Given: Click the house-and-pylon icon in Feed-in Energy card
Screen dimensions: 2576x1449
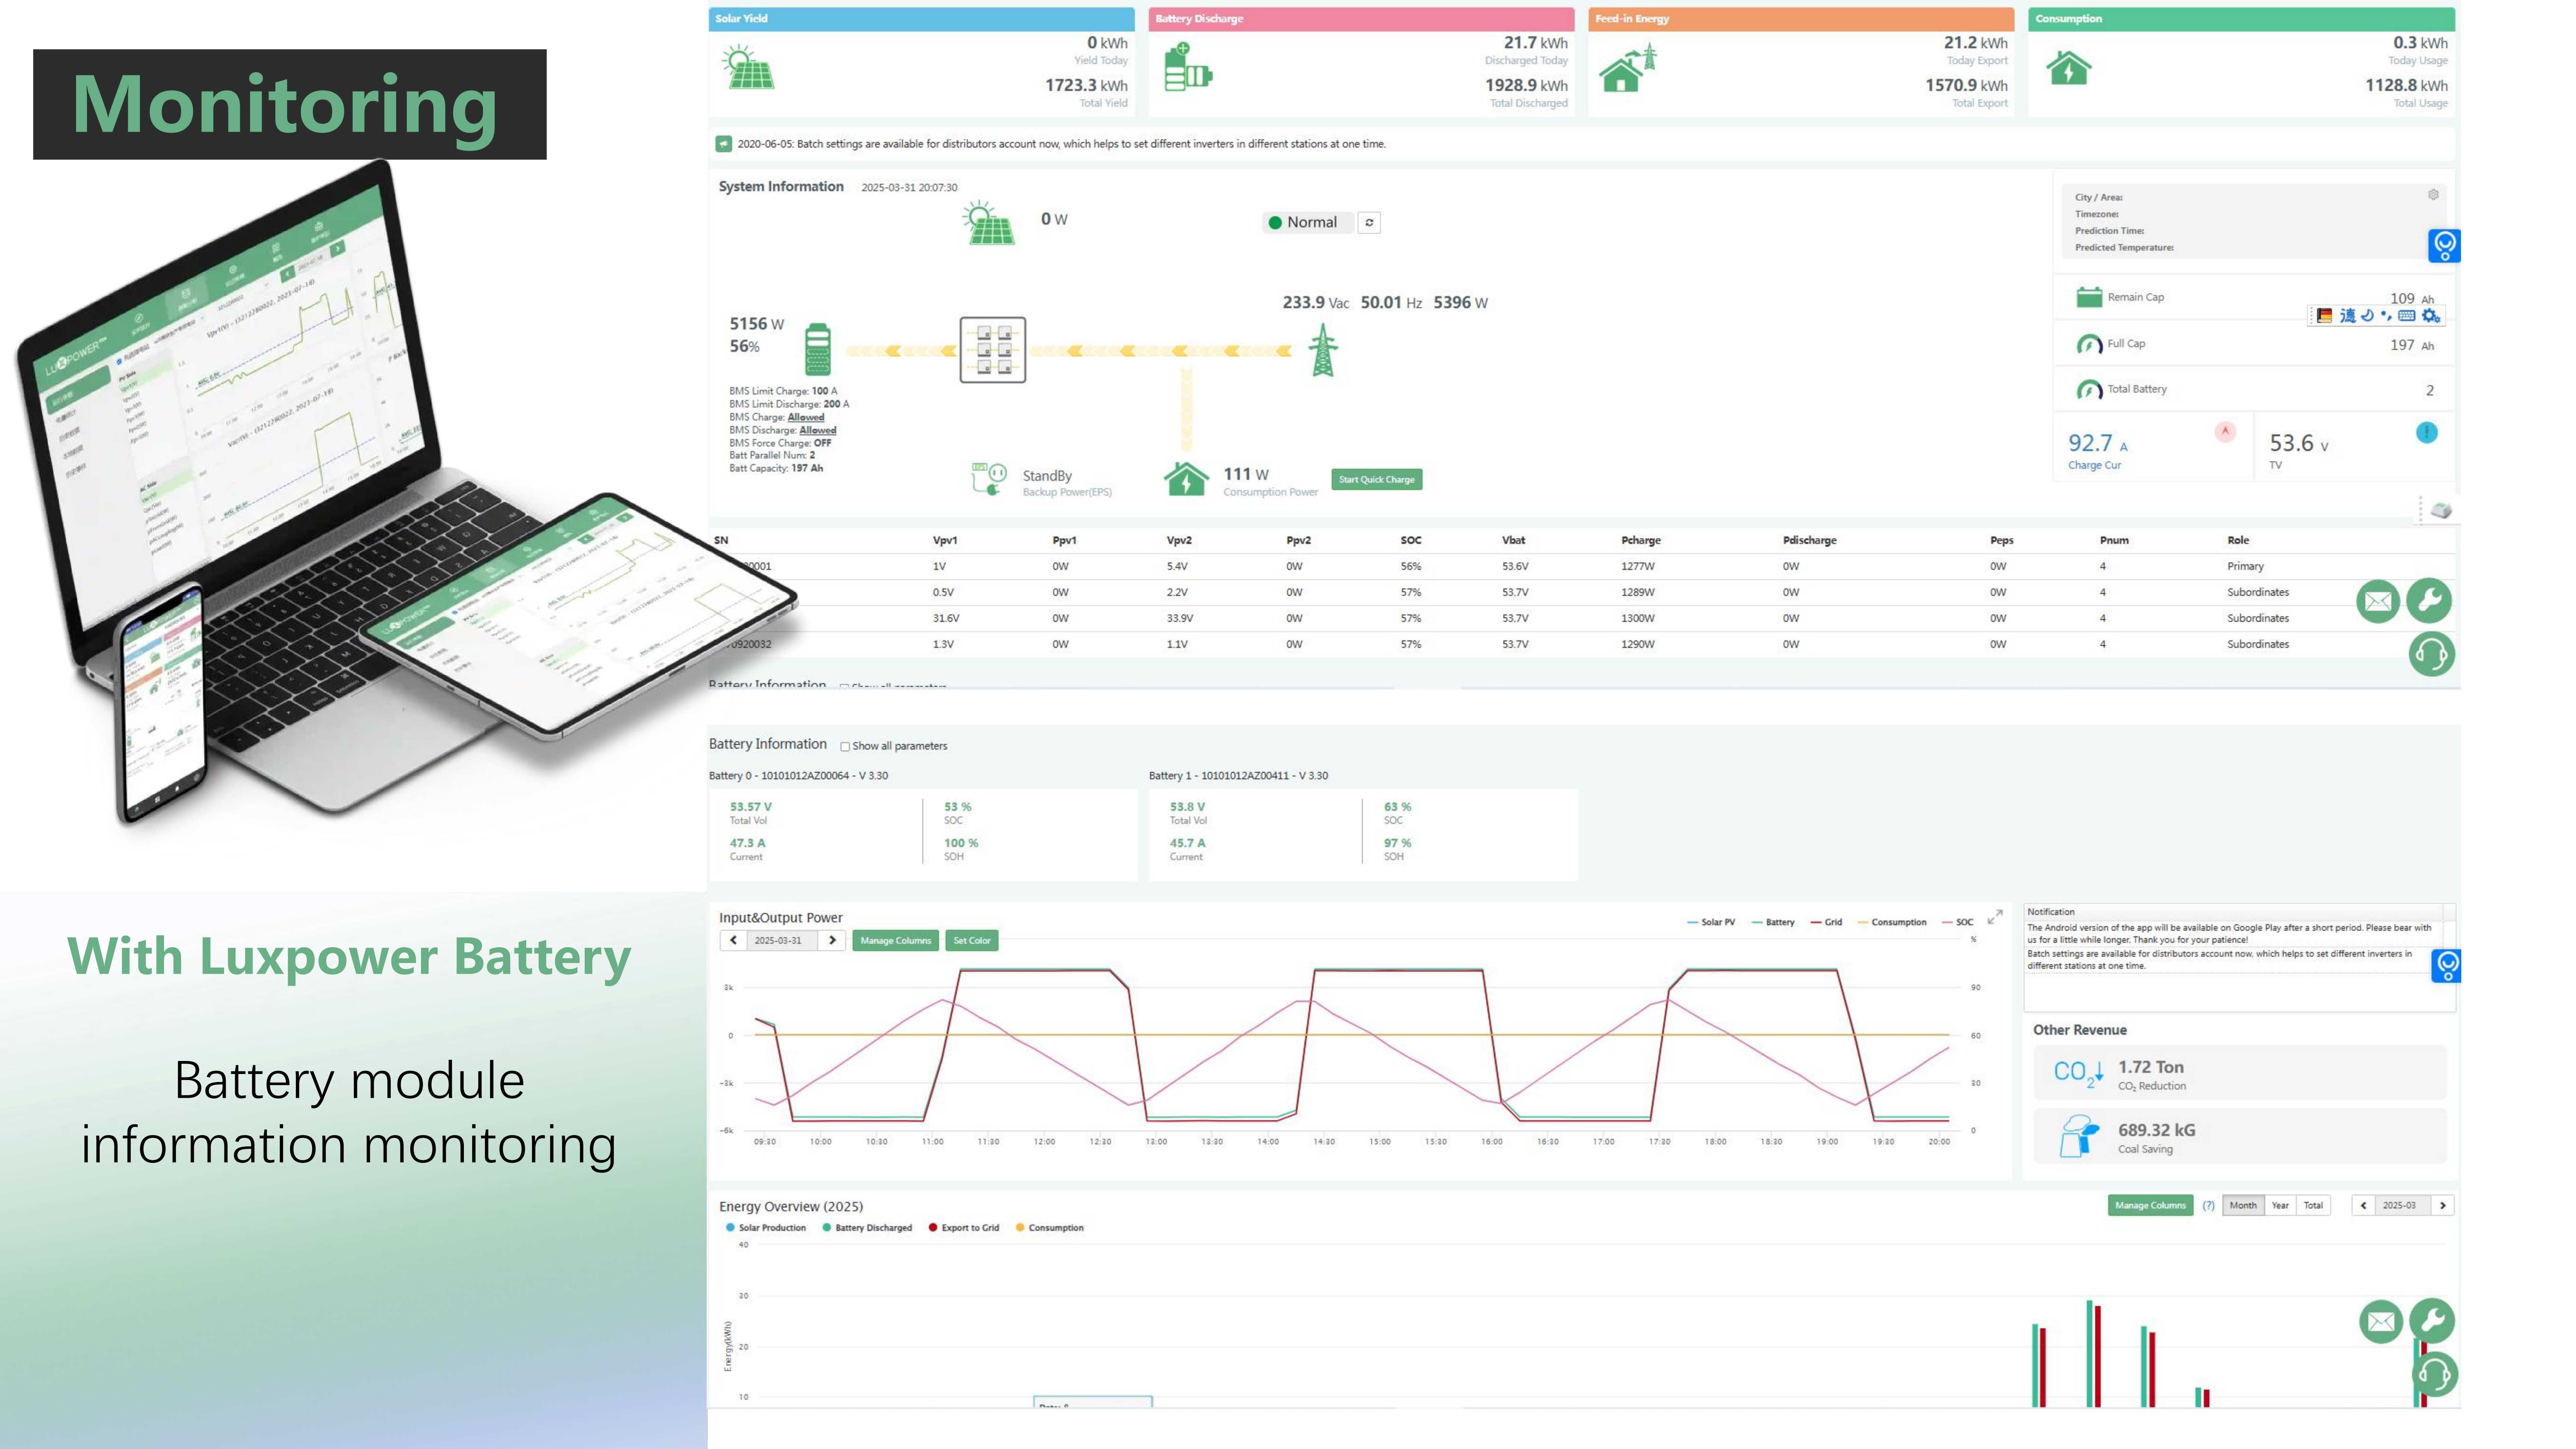Looking at the screenshot, I should coord(1627,68).
